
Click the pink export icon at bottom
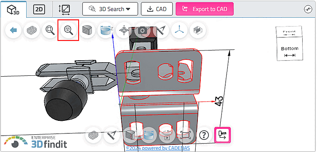[222, 135]
